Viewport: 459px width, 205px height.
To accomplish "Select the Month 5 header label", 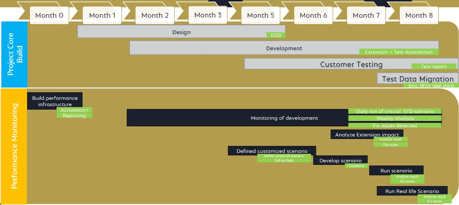I will tap(260, 15).
